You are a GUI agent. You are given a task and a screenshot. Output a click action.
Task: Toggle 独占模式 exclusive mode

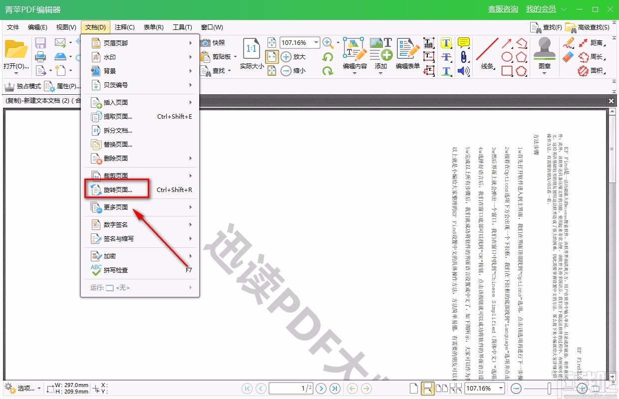click(24, 86)
